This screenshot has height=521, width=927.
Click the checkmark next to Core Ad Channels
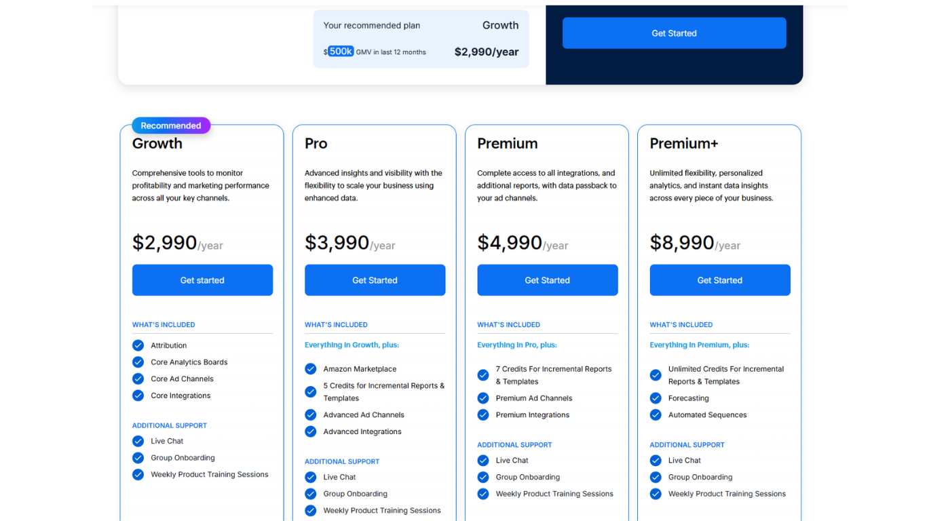click(138, 379)
